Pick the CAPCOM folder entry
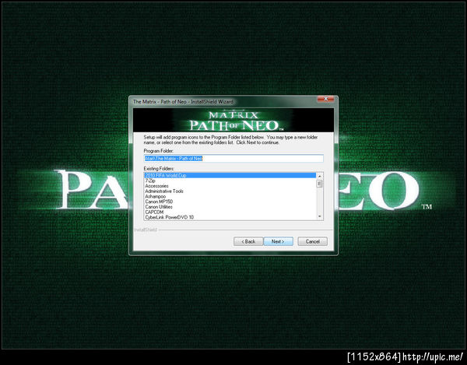 230,212
